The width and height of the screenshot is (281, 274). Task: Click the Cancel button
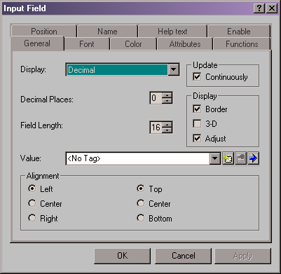[184, 256]
